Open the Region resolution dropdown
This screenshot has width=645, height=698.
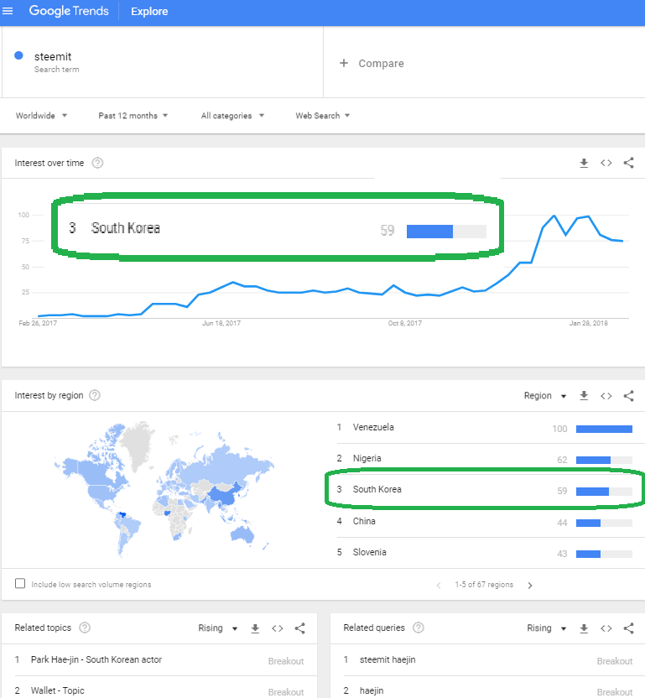coord(545,396)
